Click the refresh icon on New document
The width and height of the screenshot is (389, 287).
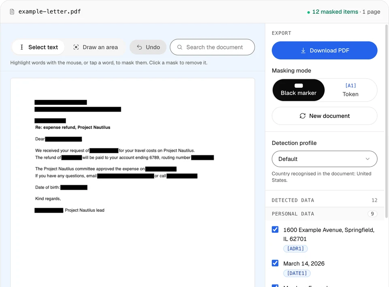(303, 116)
